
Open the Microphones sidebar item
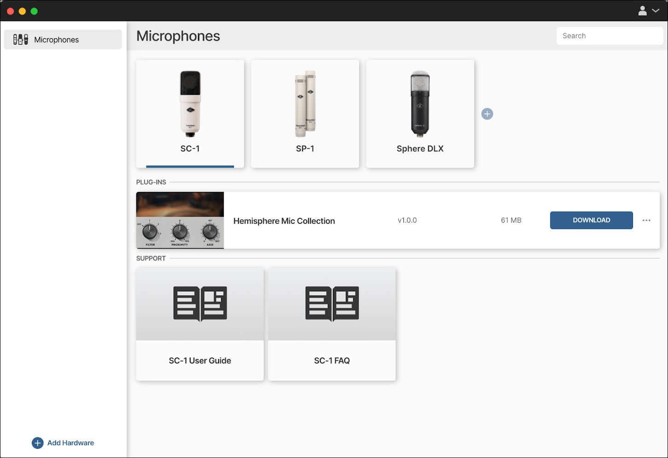[x=63, y=40]
